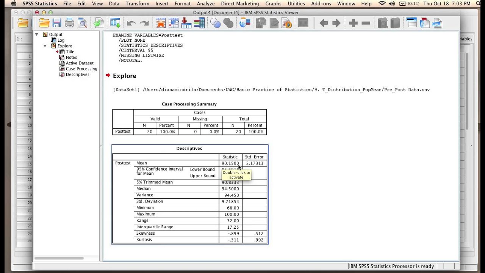Click the Std. Deviation value 9.71854
This screenshot has width=485, height=273.
click(230, 201)
